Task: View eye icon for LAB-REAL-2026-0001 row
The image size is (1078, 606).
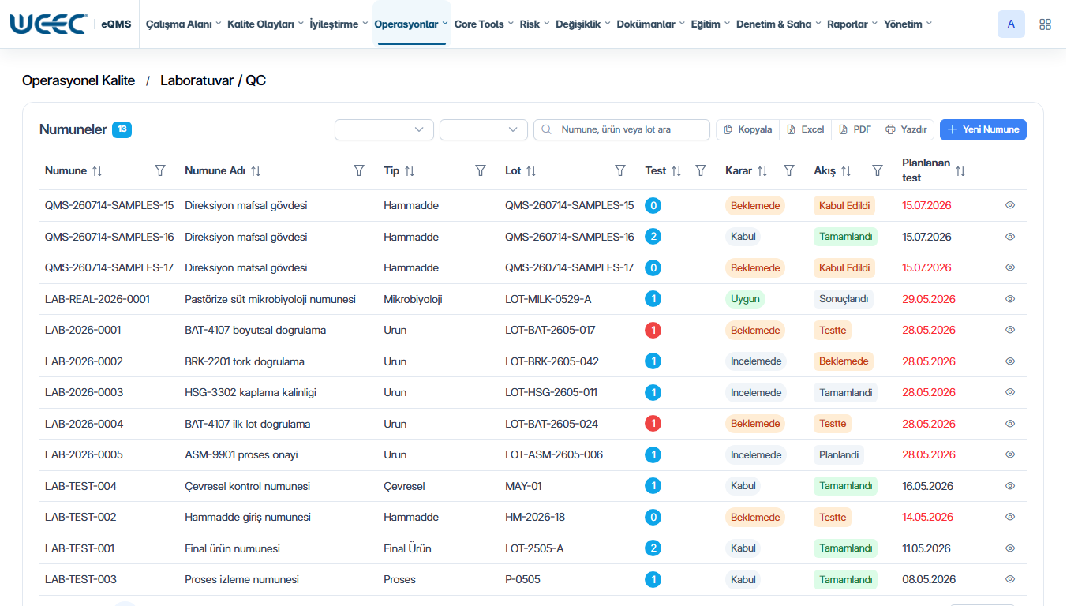Action: [1010, 299]
